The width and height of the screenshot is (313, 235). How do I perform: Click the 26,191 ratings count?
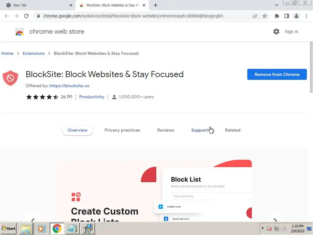pos(67,97)
